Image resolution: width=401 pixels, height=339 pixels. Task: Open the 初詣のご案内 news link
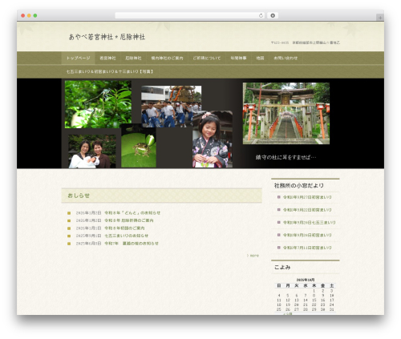124,228
